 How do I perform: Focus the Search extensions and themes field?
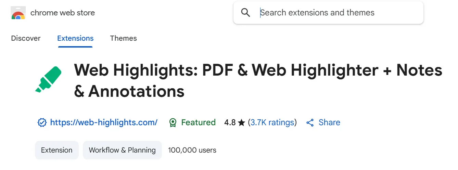click(329, 13)
